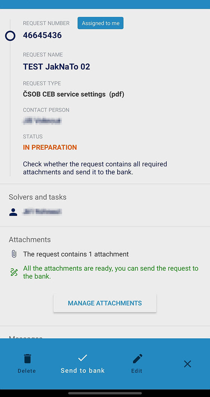Tap the Send to bank checkmark icon
Viewport: 210px width, 397px height.
coord(82,358)
